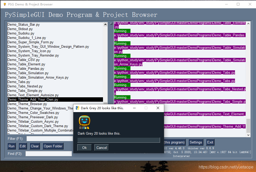Screen dimensions: 256x172
Task: Close the Dark Grey 20 dialog
Action: (158, 108)
